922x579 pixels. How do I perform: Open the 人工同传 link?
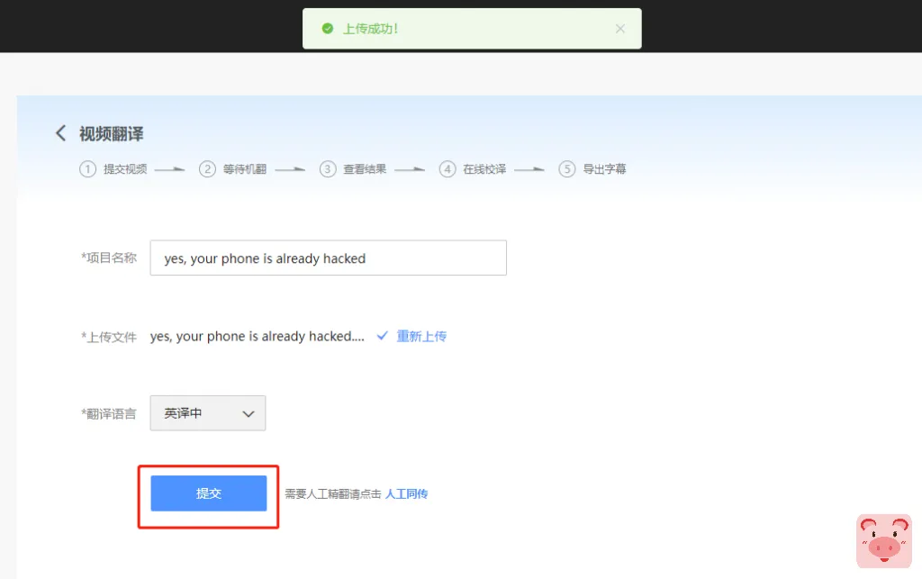[x=406, y=493]
